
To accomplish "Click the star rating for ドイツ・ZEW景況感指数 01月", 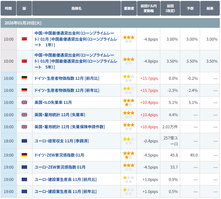I will [x=128, y=155].
